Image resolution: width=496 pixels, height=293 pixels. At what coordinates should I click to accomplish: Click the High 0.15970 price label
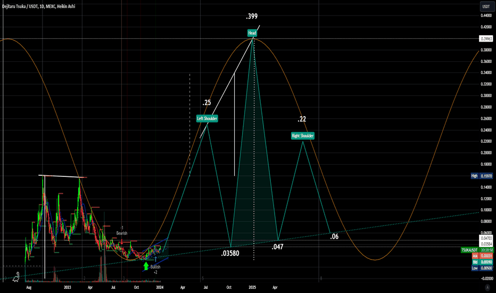482,176
